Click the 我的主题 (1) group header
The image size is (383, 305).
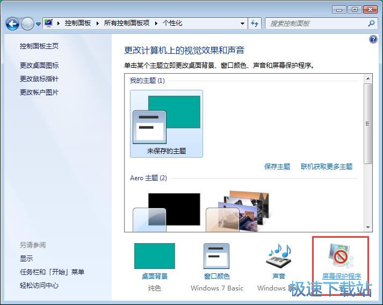(x=147, y=81)
